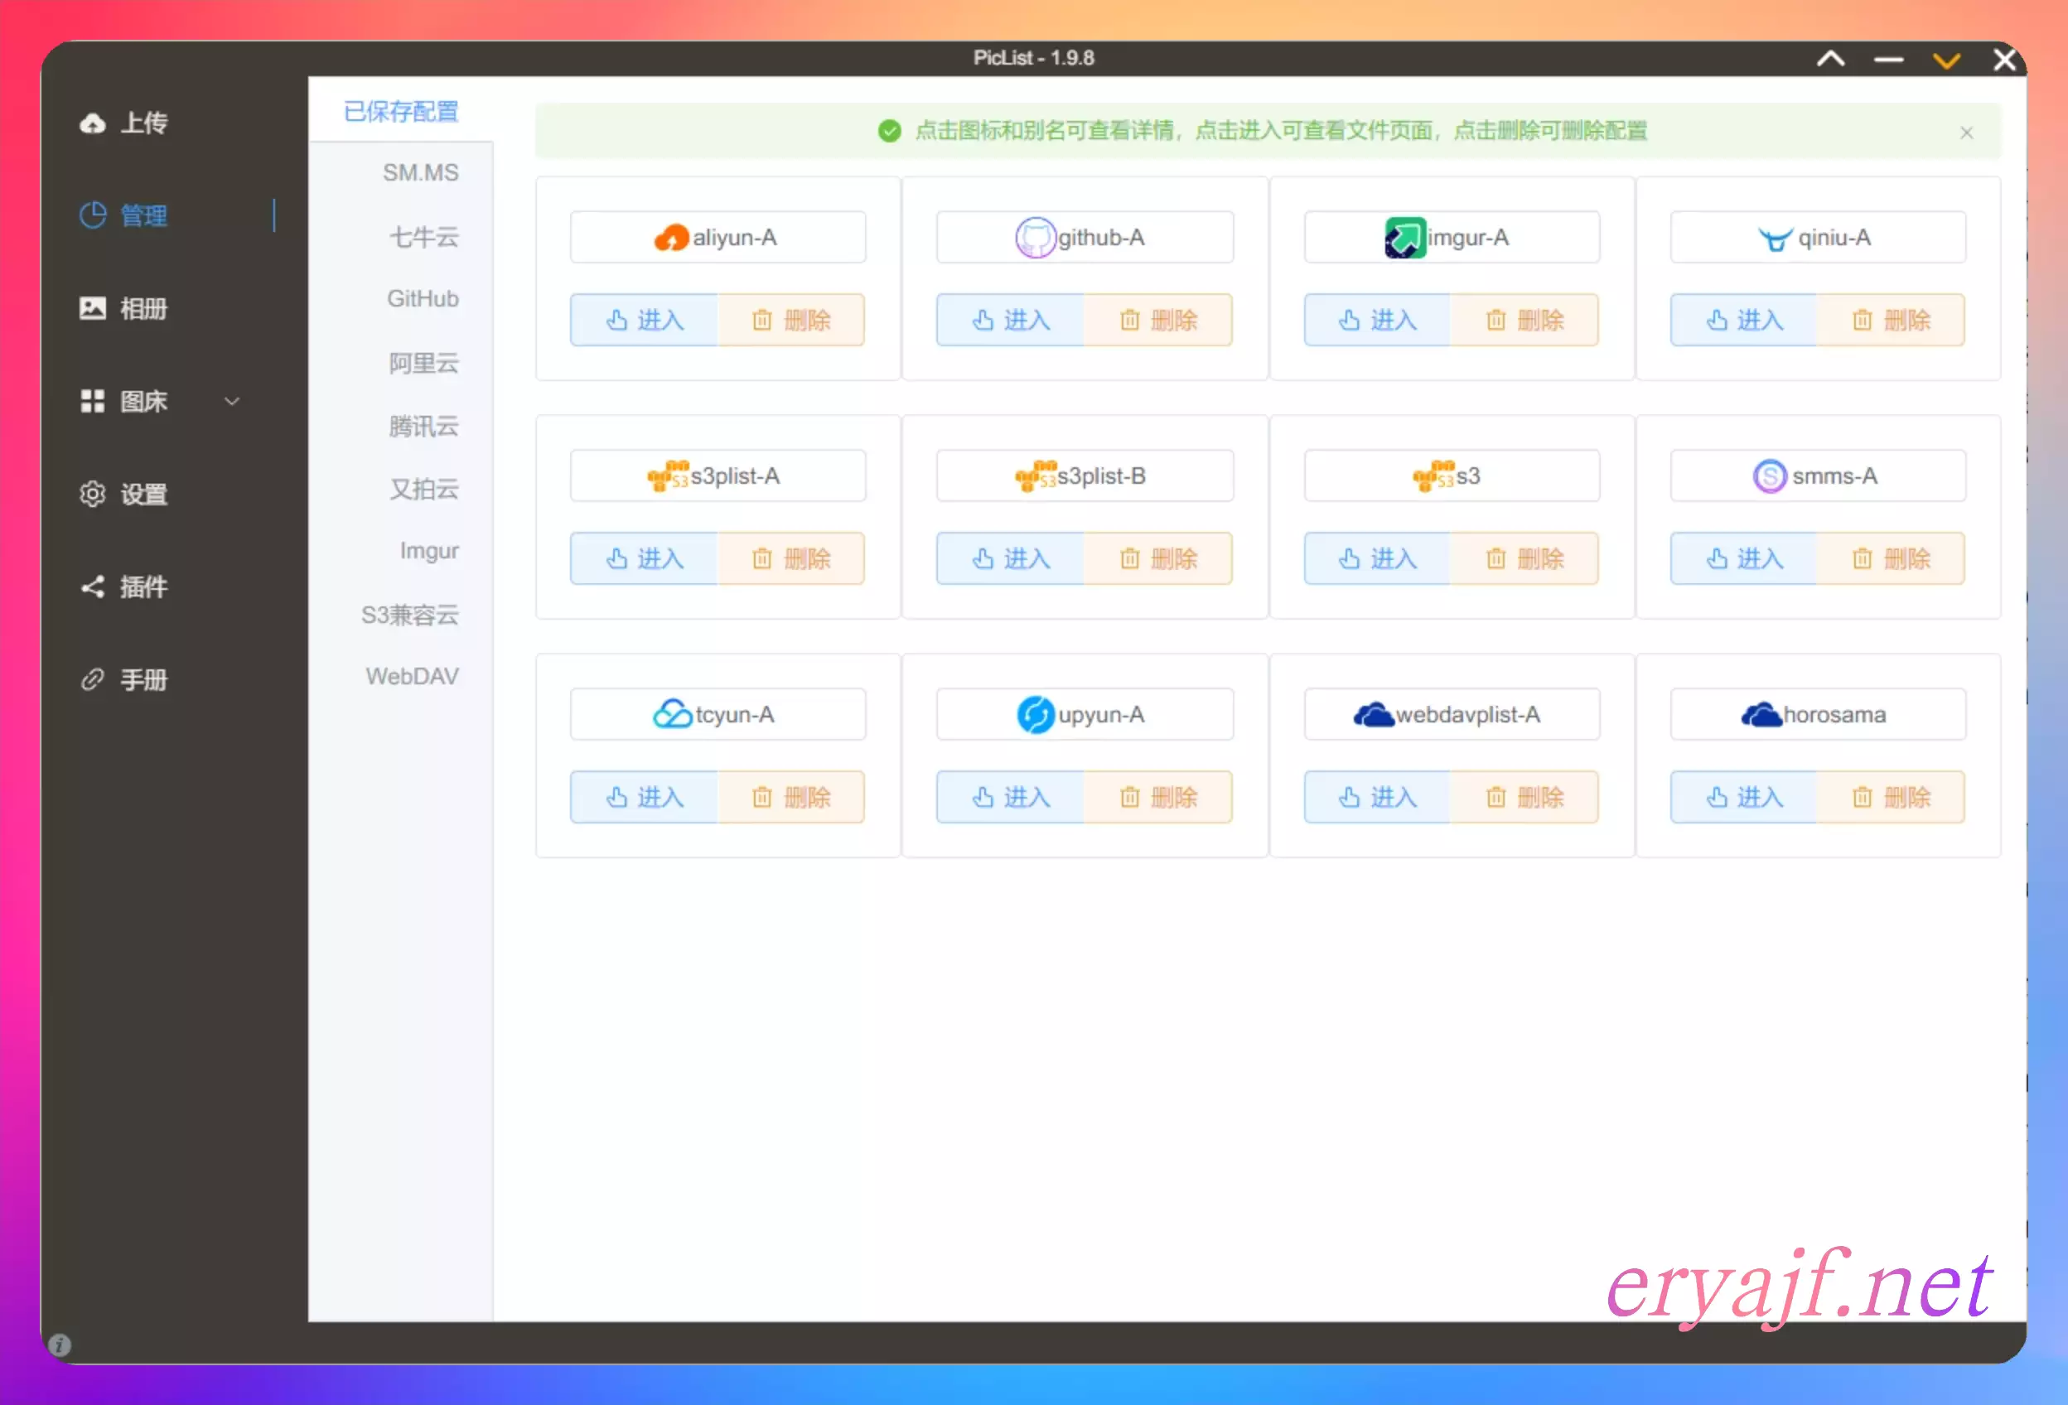Screen dimensions: 2068x1405
Task: Enter the tcyun-A configuration
Action: (x=645, y=796)
